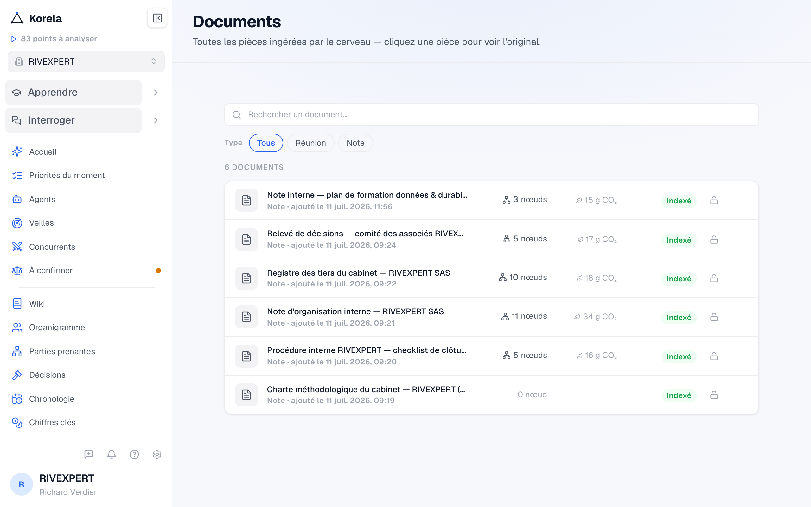
Task: Open the RIVEXPERT workspace selector
Action: click(x=86, y=61)
